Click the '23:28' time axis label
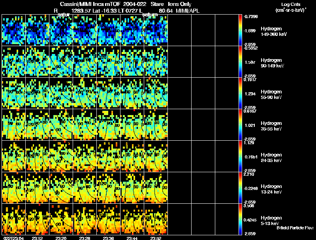This screenshot has height=240, width=316. pos(85,238)
